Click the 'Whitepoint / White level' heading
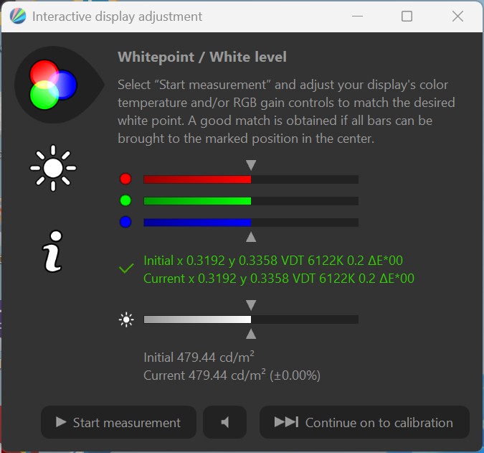 pos(202,57)
